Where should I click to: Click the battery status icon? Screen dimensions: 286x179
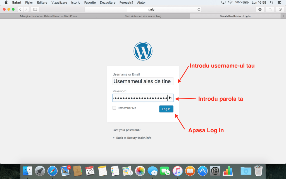(x=246, y=2)
